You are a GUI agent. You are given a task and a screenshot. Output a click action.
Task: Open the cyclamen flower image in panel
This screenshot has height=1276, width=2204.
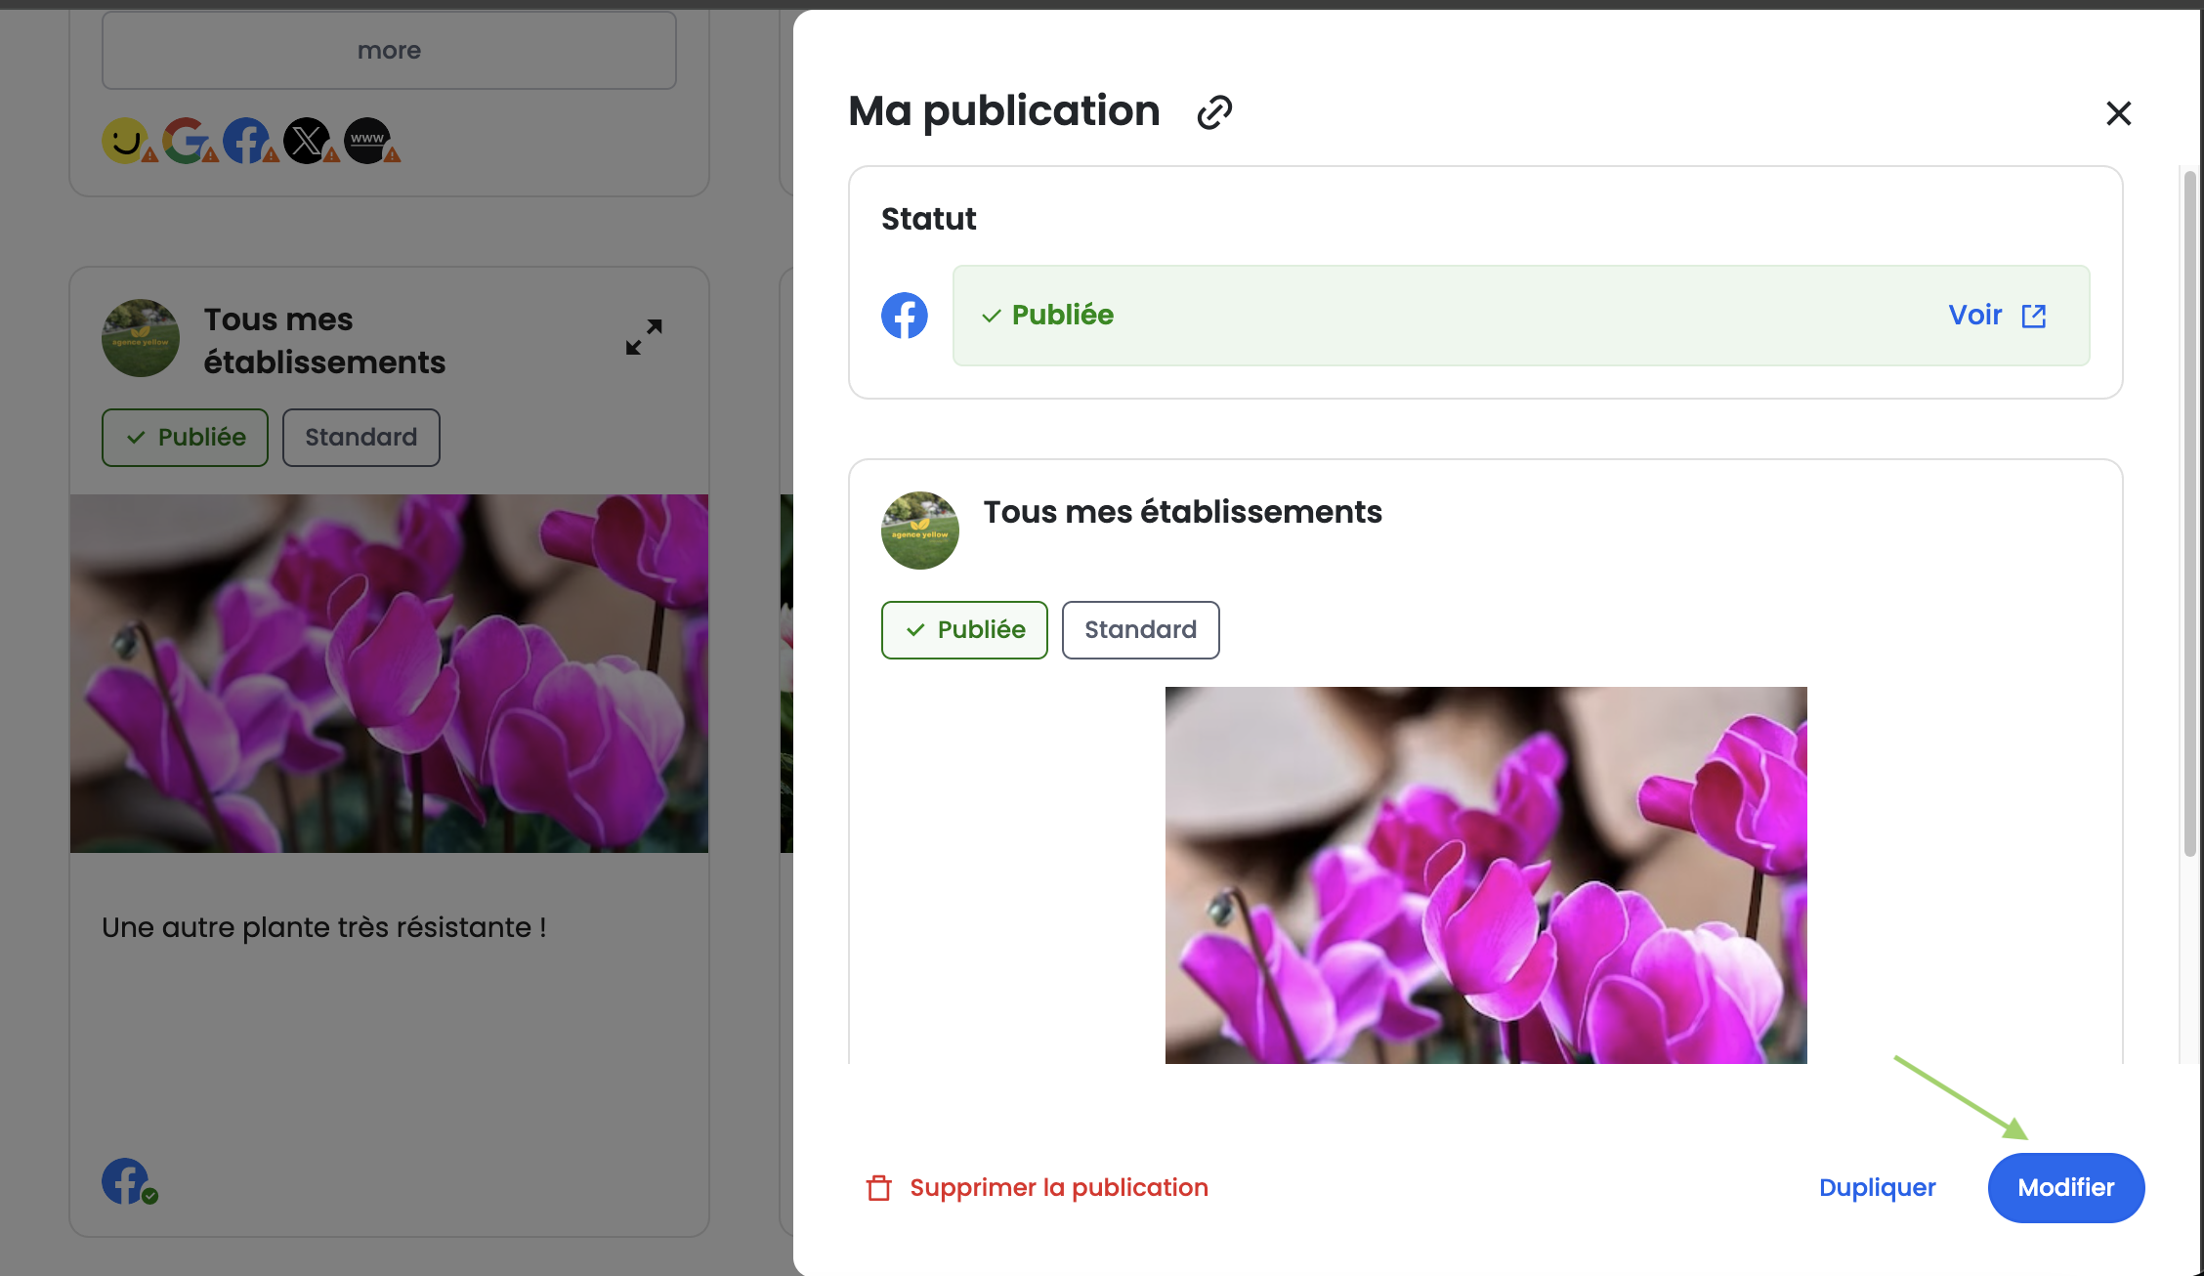[x=1485, y=874]
